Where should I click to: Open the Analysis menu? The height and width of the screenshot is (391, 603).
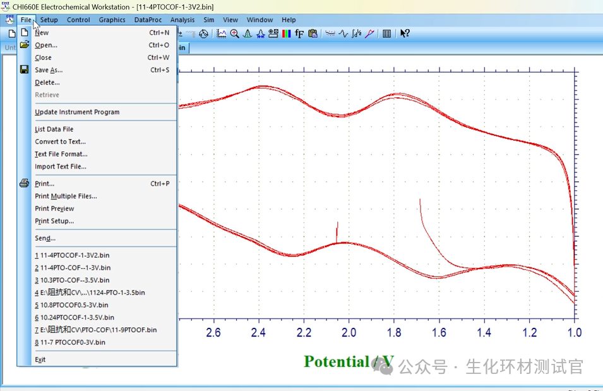[182, 20]
